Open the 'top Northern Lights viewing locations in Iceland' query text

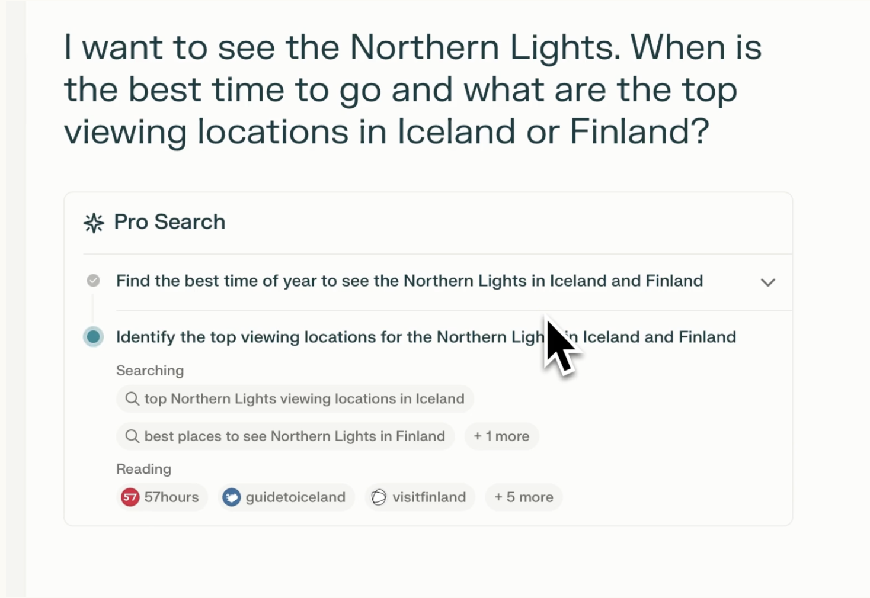[304, 399]
